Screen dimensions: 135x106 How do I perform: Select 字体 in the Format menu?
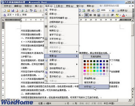(x=61, y=10)
